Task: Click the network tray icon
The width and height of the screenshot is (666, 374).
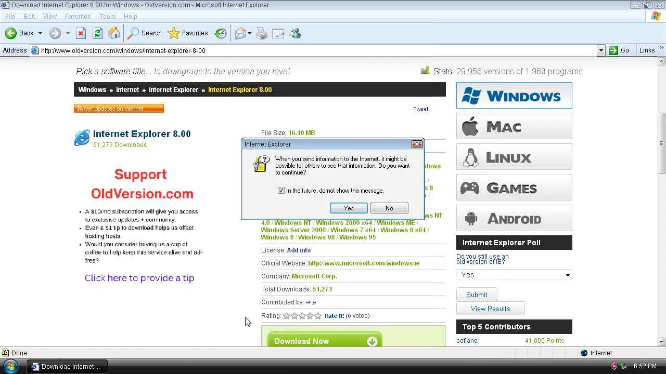Action: (623, 366)
